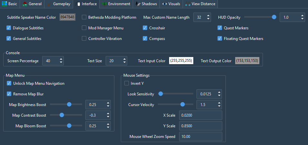Enable Bethesda Modding Platform

point(84,17)
